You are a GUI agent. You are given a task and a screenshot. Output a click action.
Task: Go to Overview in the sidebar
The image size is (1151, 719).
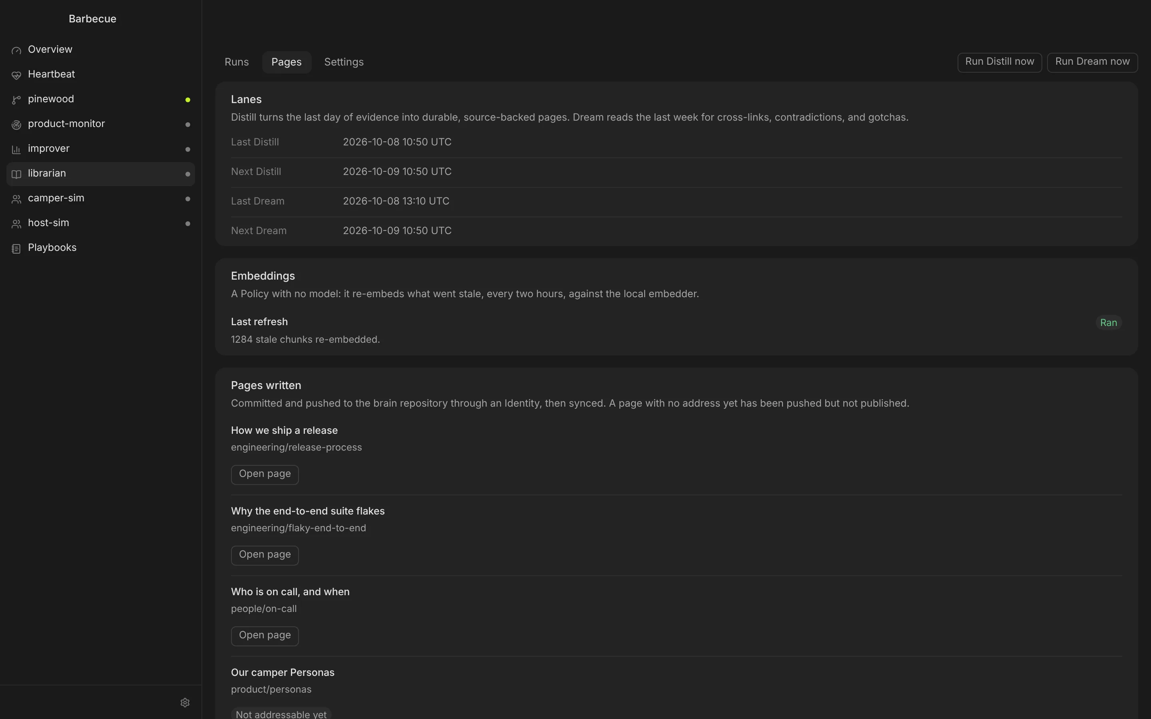click(100, 50)
